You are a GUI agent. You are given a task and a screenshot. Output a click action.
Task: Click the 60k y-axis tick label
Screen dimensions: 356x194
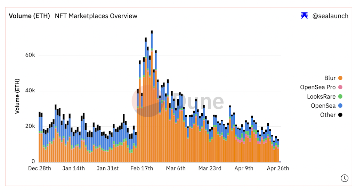(x=31, y=55)
